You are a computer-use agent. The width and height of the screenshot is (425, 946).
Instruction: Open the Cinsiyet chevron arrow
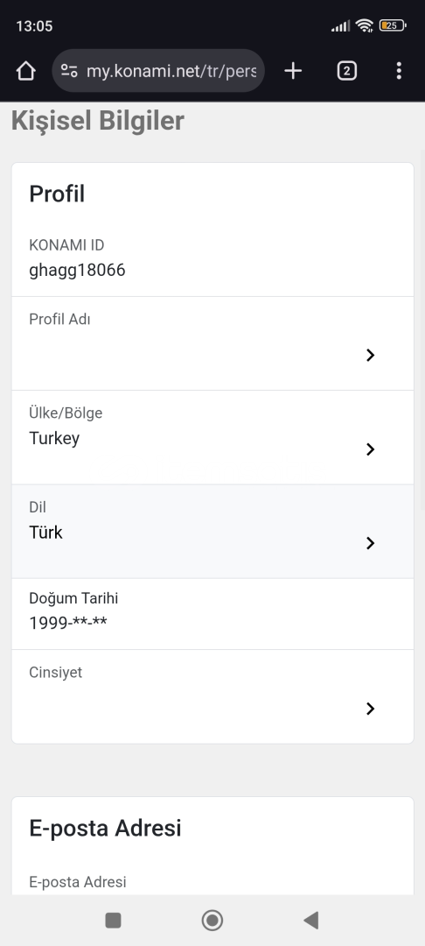click(x=370, y=709)
